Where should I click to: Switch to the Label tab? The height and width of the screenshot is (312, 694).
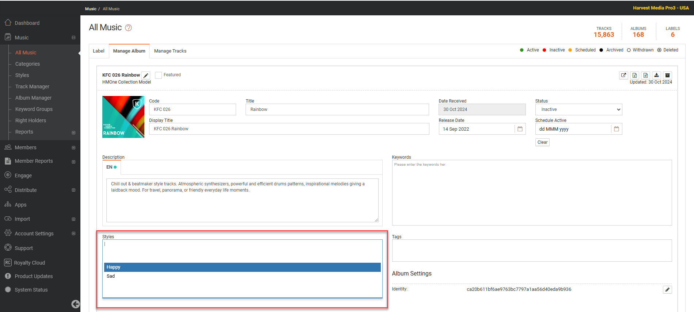pyautogui.click(x=98, y=51)
